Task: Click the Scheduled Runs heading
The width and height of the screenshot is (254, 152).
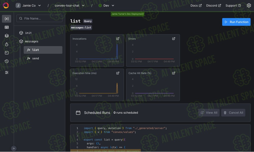Action: pos(97,113)
